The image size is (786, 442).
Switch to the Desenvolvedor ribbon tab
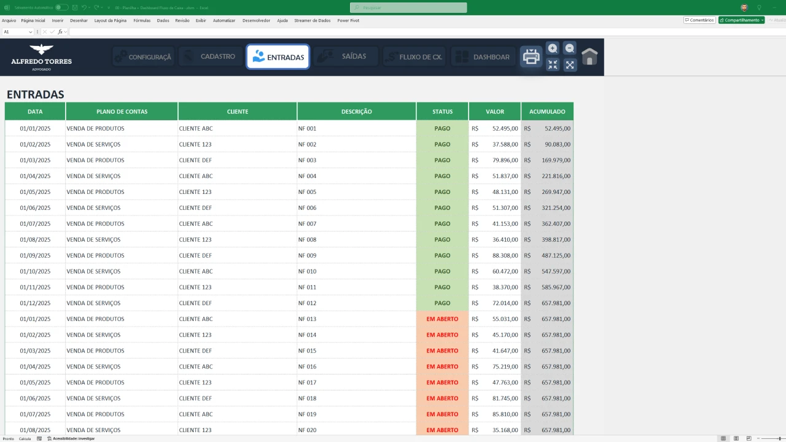256,20
